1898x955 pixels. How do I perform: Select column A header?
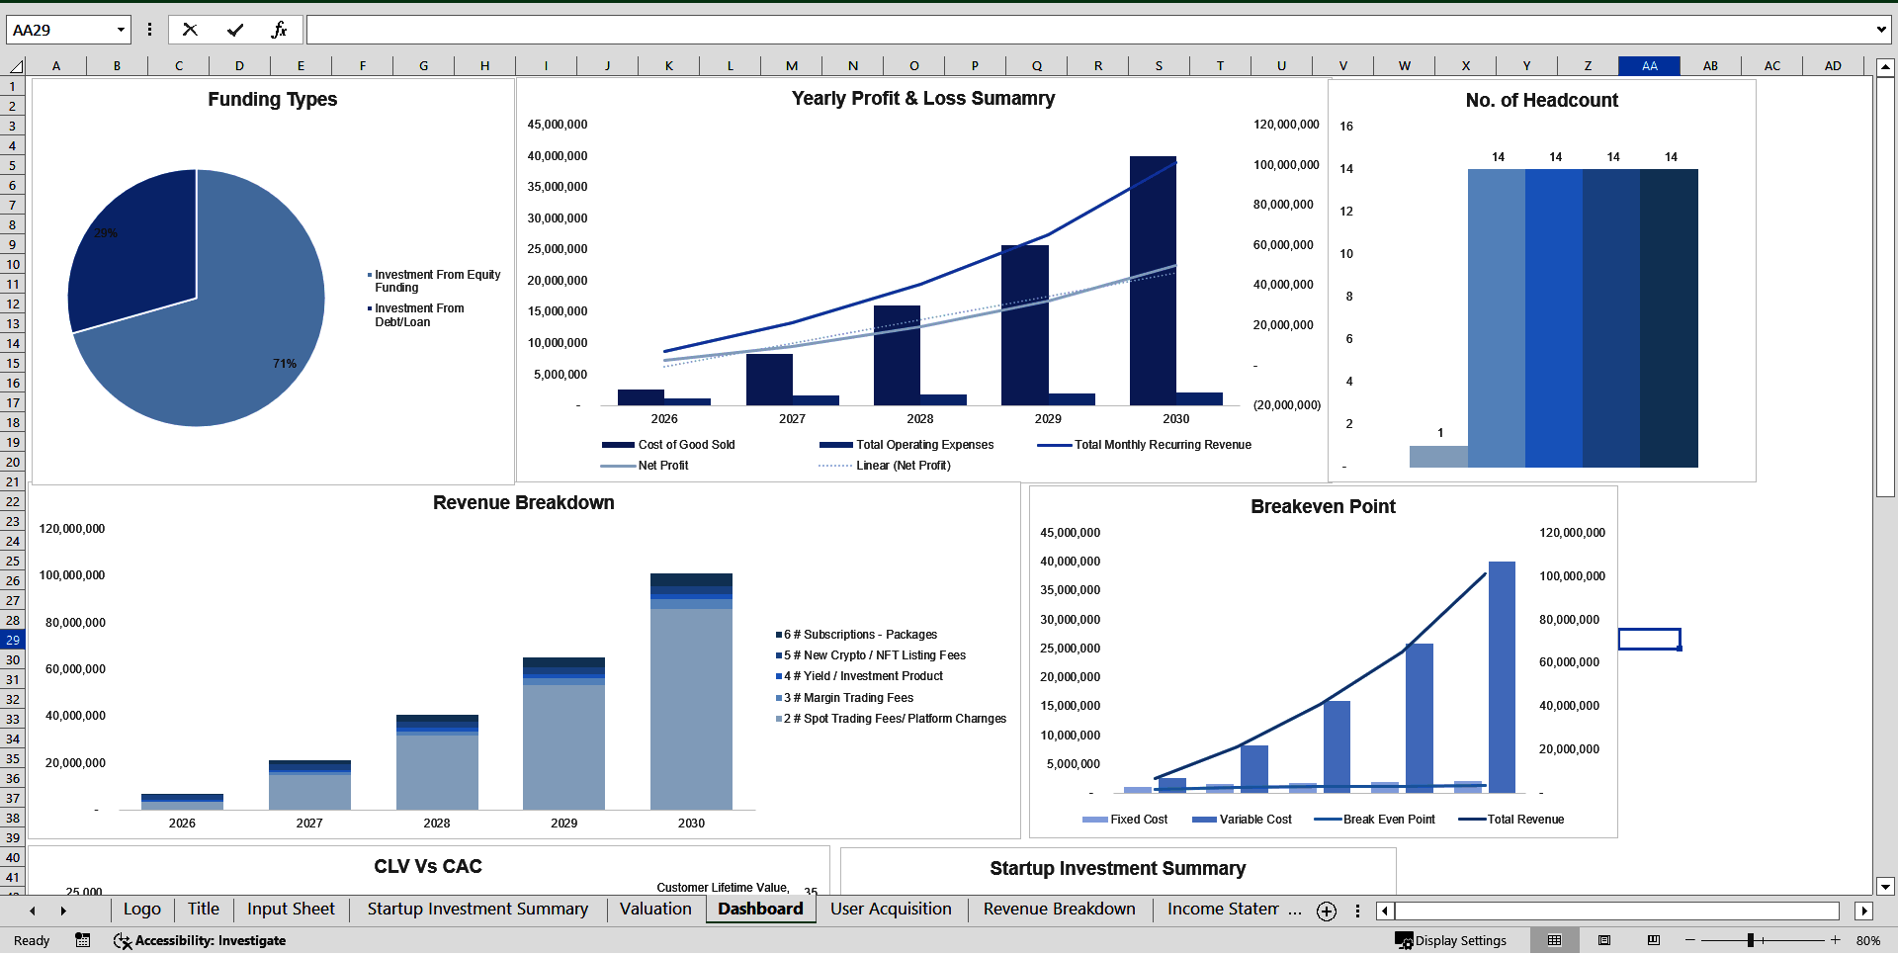tap(56, 66)
